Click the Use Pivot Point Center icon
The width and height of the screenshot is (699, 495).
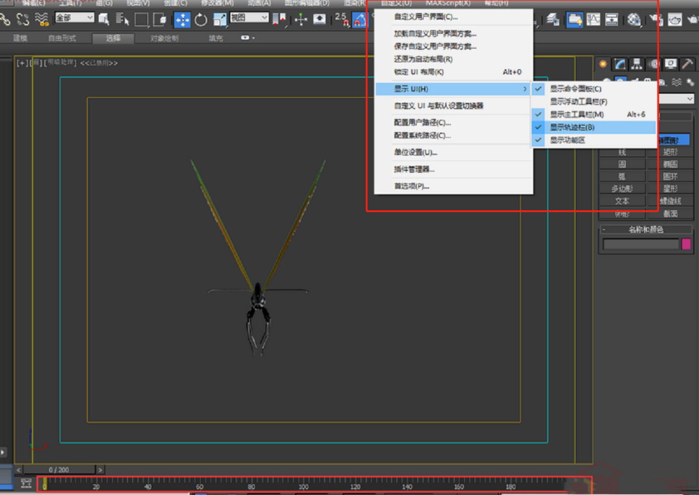(279, 19)
